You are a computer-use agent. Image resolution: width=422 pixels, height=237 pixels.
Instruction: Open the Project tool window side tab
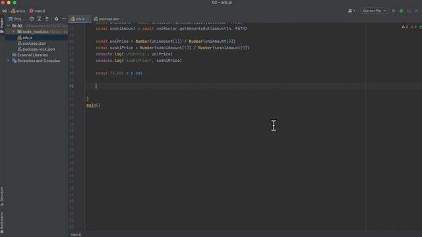pyautogui.click(x=2, y=25)
